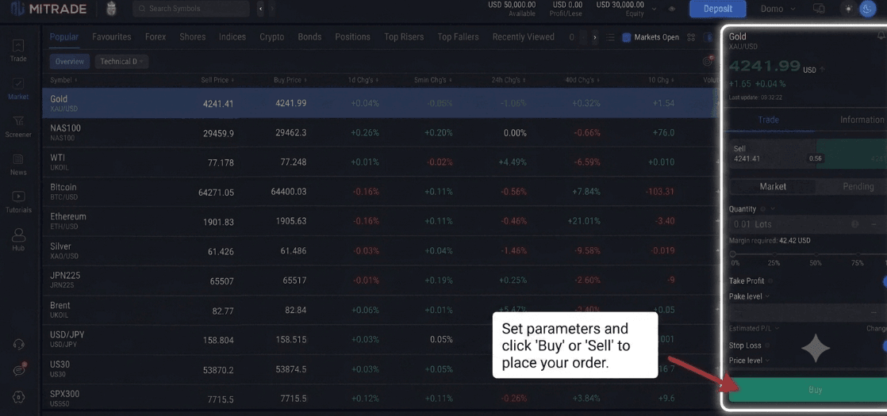Select the Bitcoin BTC/USD row

coord(382,192)
